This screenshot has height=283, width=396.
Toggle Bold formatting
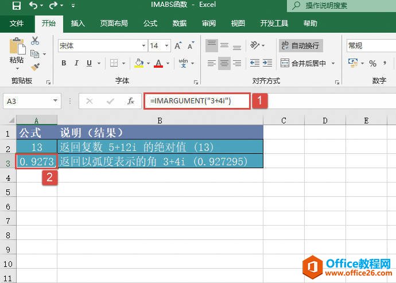point(64,63)
